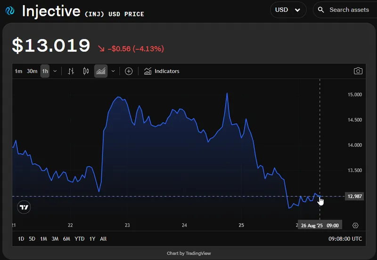Viewport: 377px width, 260px height.
Task: Click the red down-arrow change icon
Action: [x=101, y=49]
